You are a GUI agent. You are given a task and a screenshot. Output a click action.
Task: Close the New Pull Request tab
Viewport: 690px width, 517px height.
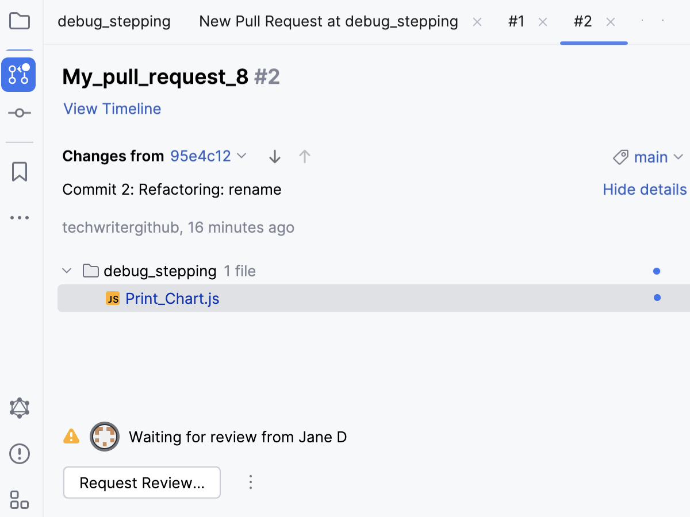(x=477, y=22)
